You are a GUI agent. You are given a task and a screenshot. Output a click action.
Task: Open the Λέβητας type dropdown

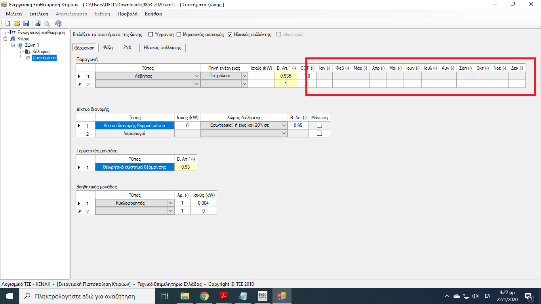coord(196,76)
